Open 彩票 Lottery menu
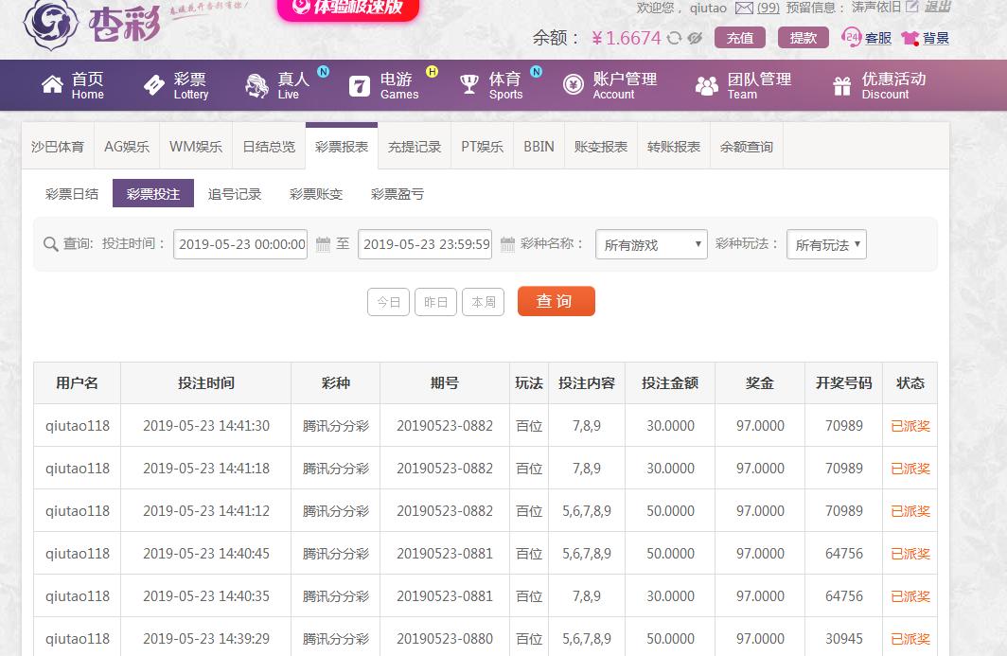1007x656 pixels. click(177, 85)
